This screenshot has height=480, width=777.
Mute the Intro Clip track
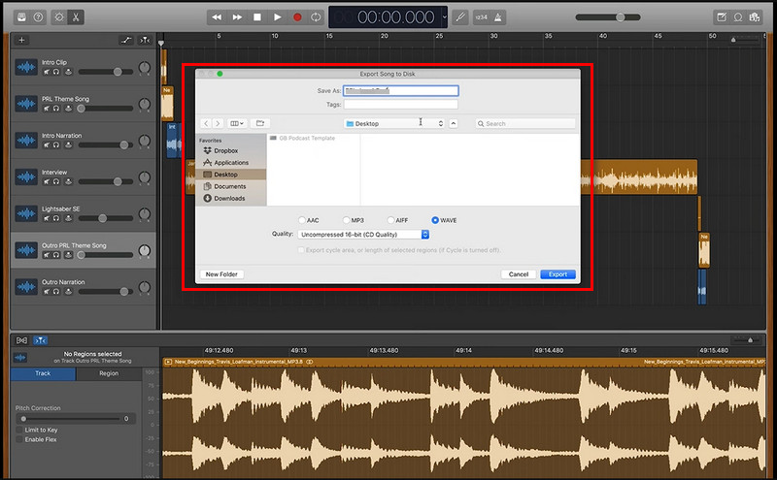(x=47, y=72)
